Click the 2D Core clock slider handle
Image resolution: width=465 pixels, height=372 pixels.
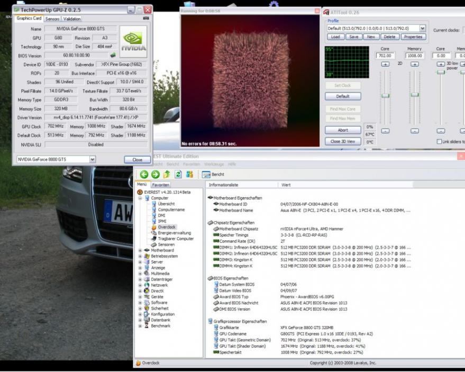click(385, 96)
